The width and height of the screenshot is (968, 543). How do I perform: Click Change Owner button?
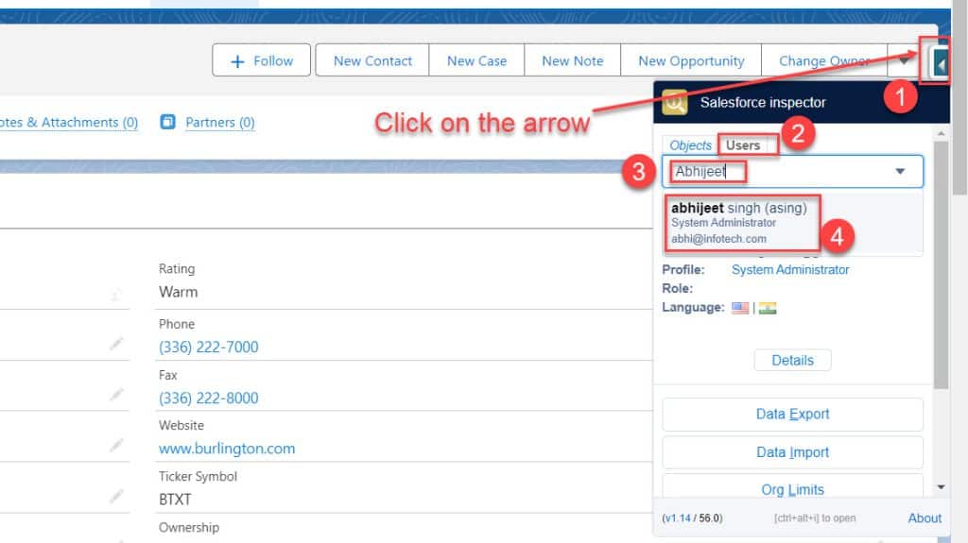[x=824, y=60]
